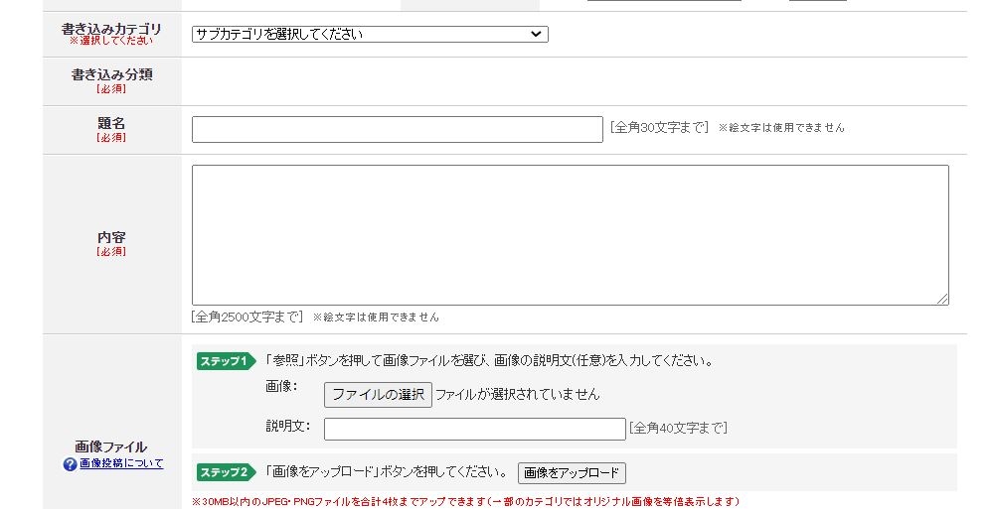Click the 説明文: label in step 1

point(288,427)
